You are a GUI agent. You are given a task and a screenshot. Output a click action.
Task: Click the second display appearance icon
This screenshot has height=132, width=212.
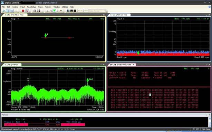coord(71,11)
